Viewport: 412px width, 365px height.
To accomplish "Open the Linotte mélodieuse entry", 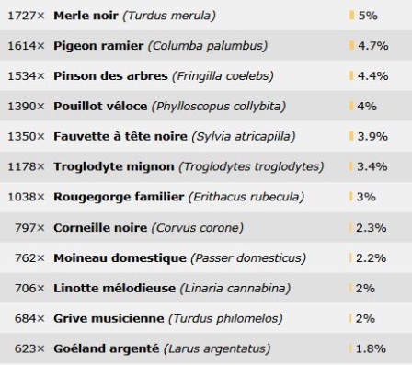I will 114,289.
